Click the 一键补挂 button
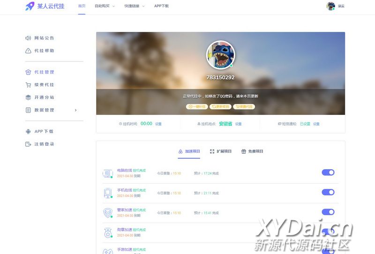Image resolution: width=375 pixels, height=254 pixels. 197,107
